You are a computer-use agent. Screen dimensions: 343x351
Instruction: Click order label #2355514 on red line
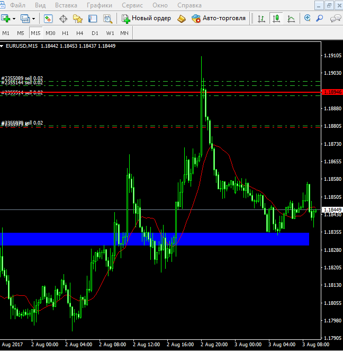(22, 92)
